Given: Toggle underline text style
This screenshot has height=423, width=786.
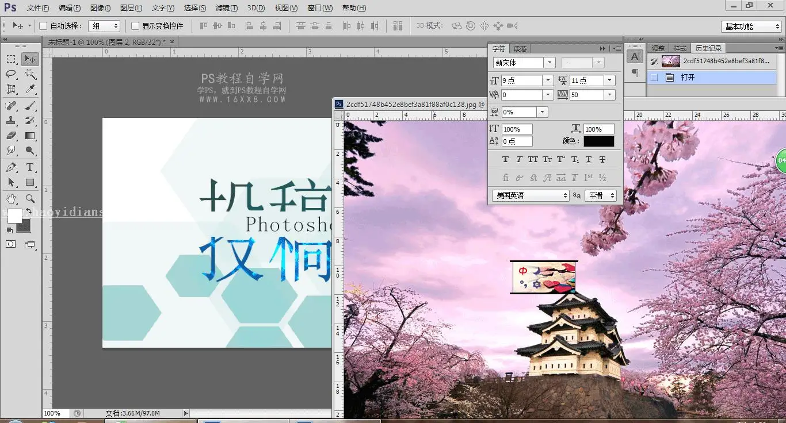Looking at the screenshot, I should (x=589, y=159).
